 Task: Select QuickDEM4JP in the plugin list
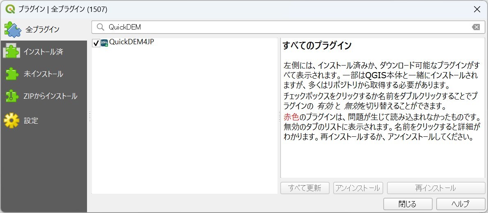[x=132, y=42]
